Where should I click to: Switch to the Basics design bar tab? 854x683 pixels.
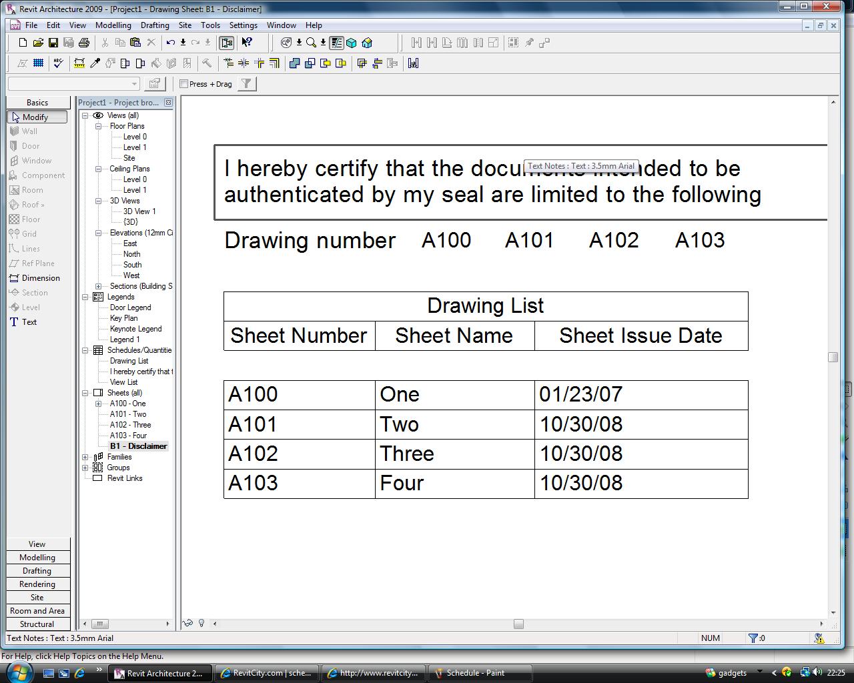(x=37, y=103)
